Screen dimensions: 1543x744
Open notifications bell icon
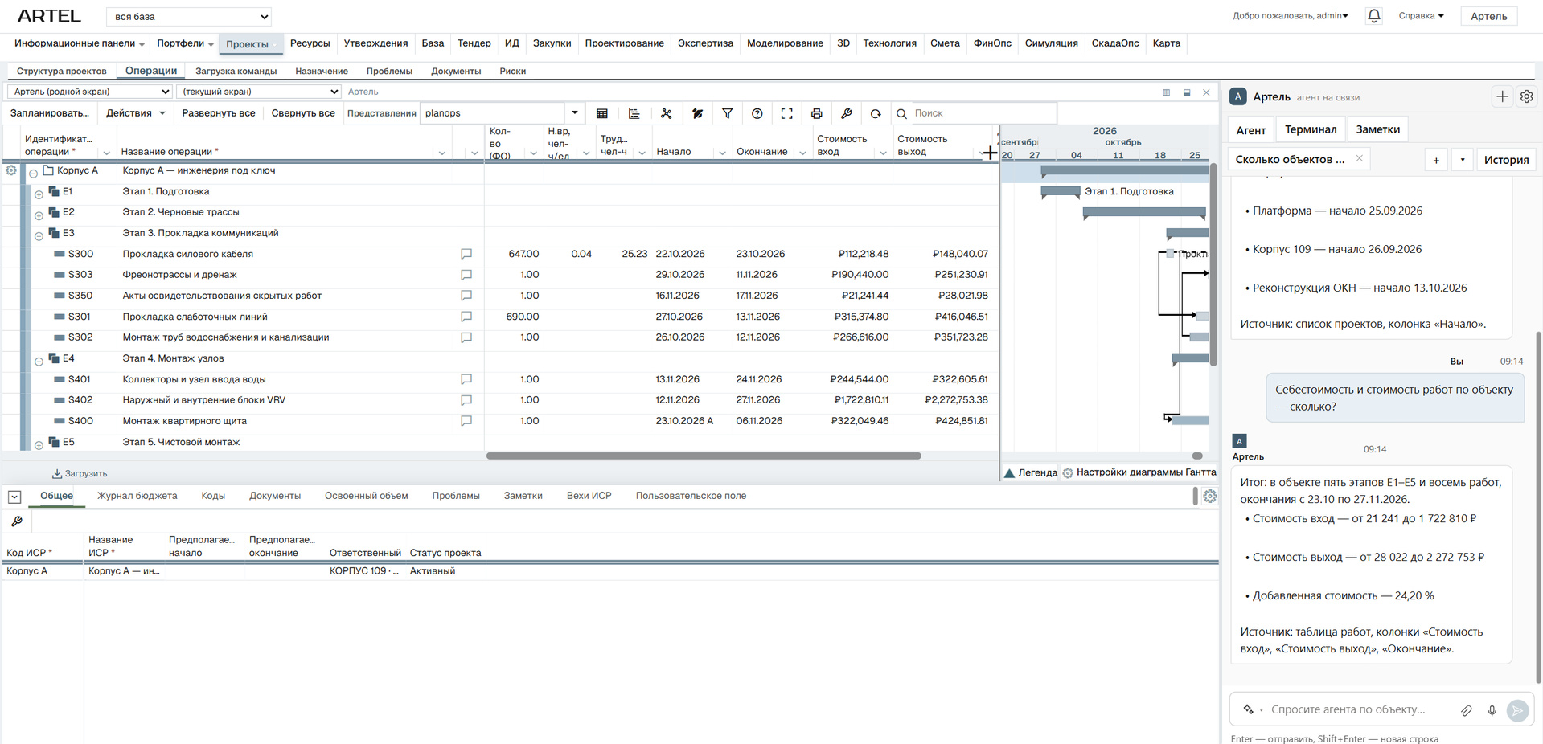coord(1374,16)
